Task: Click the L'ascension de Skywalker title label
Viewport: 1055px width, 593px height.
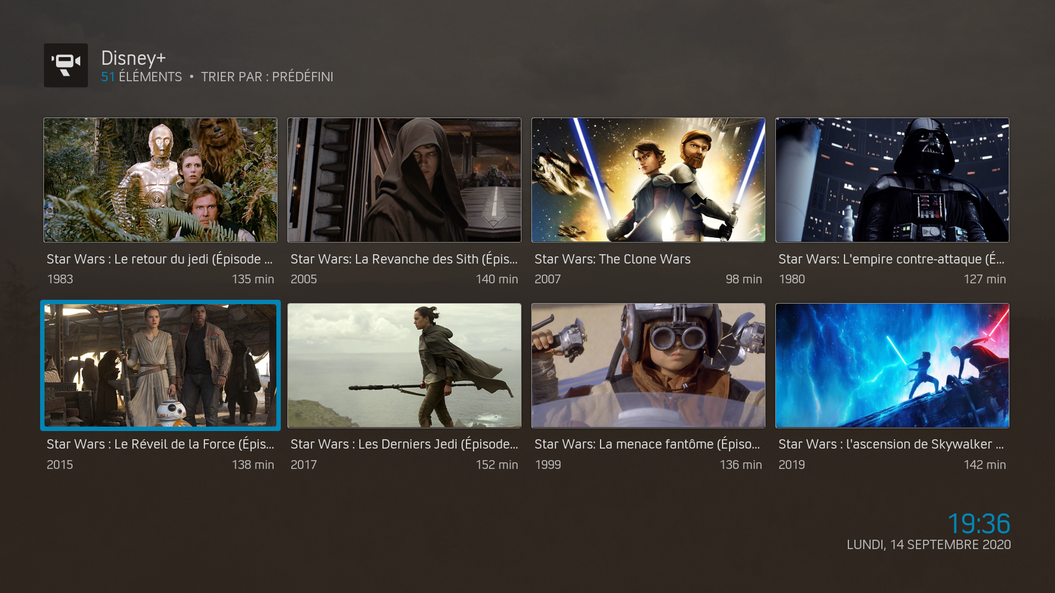Action: (x=891, y=444)
